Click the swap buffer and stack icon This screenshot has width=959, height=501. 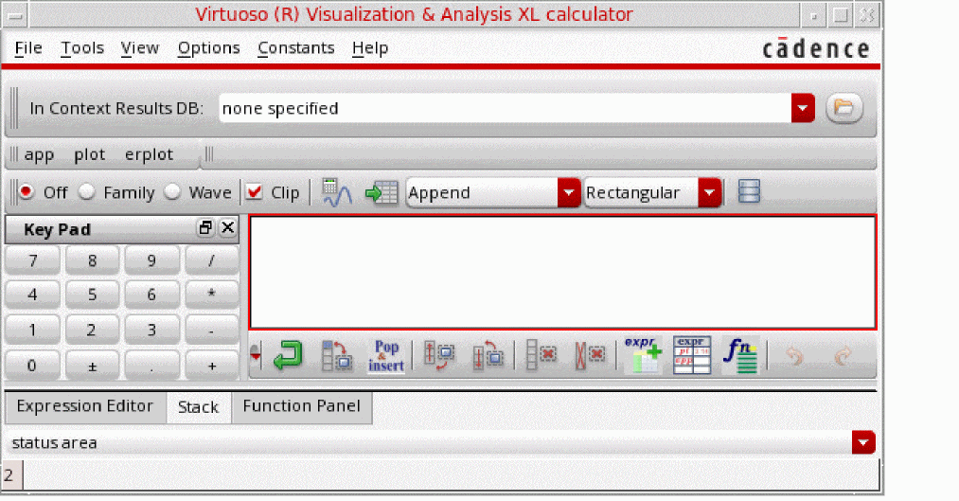337,355
